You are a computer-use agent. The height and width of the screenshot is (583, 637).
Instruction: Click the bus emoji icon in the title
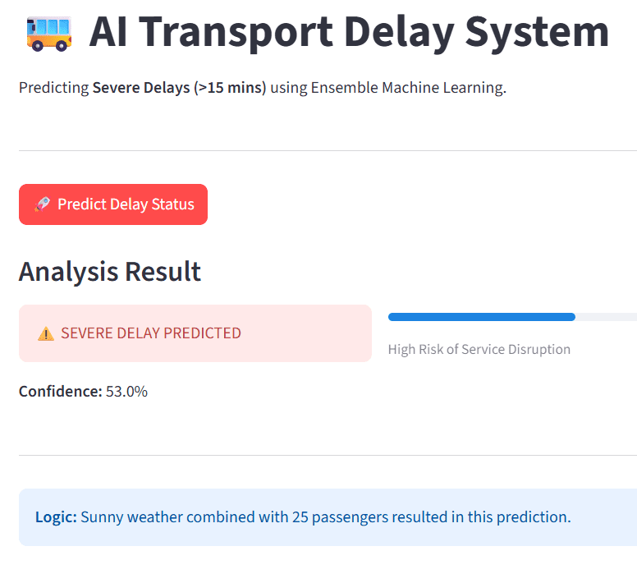[49, 34]
